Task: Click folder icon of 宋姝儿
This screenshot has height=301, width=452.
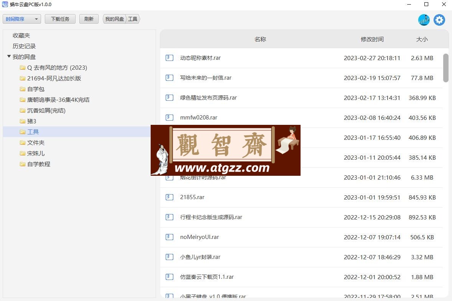Action: point(23,154)
